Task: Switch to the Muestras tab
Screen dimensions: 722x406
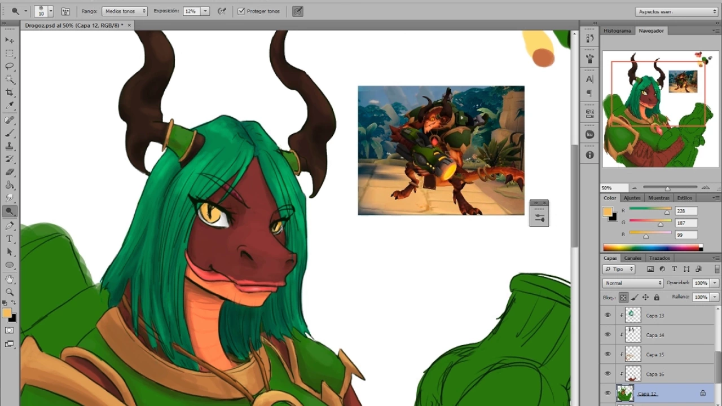Action: [x=659, y=198]
